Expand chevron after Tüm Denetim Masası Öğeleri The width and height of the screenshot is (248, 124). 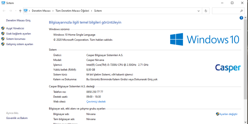click(x=91, y=11)
